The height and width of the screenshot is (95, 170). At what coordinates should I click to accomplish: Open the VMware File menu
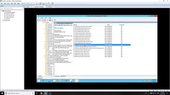[x=2, y=3]
